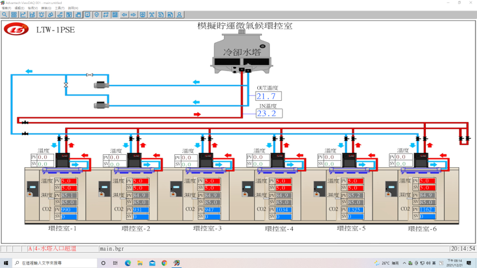Click room 3 CO2 SV value field

coord(212,216)
